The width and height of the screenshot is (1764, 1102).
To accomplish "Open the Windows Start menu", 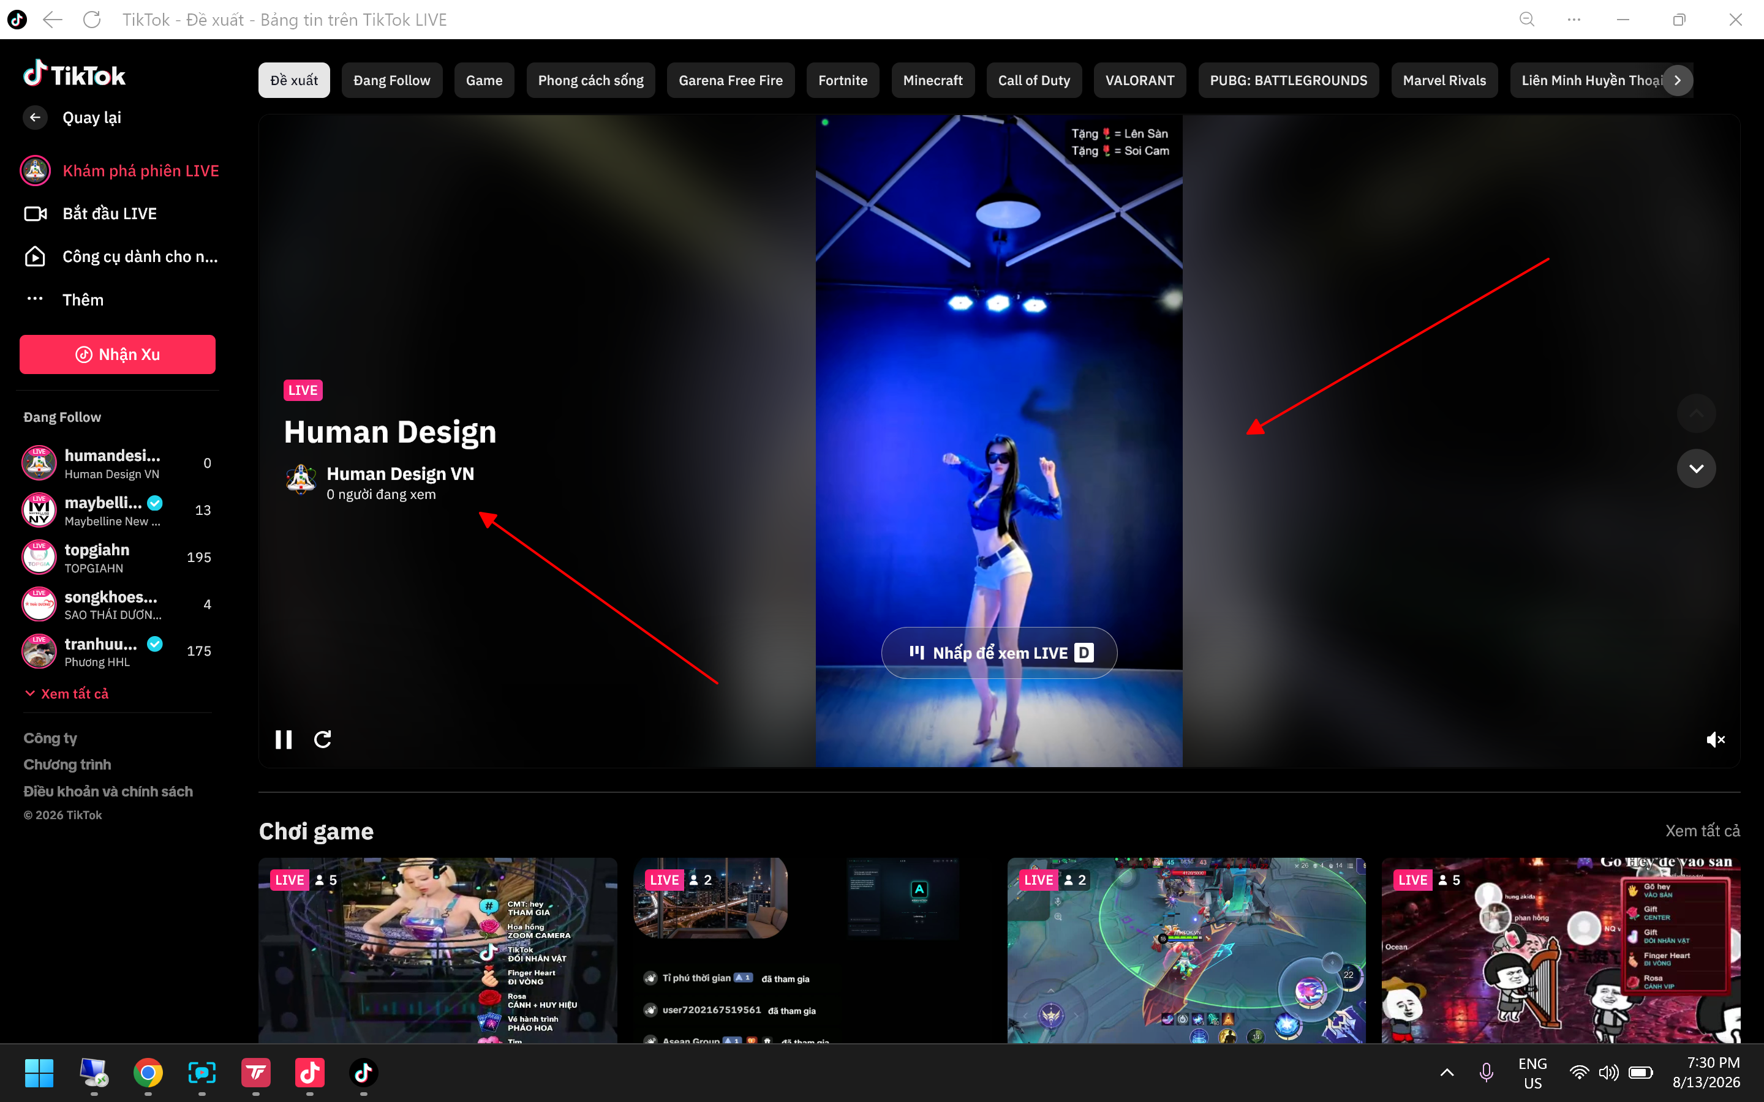I will coord(39,1073).
